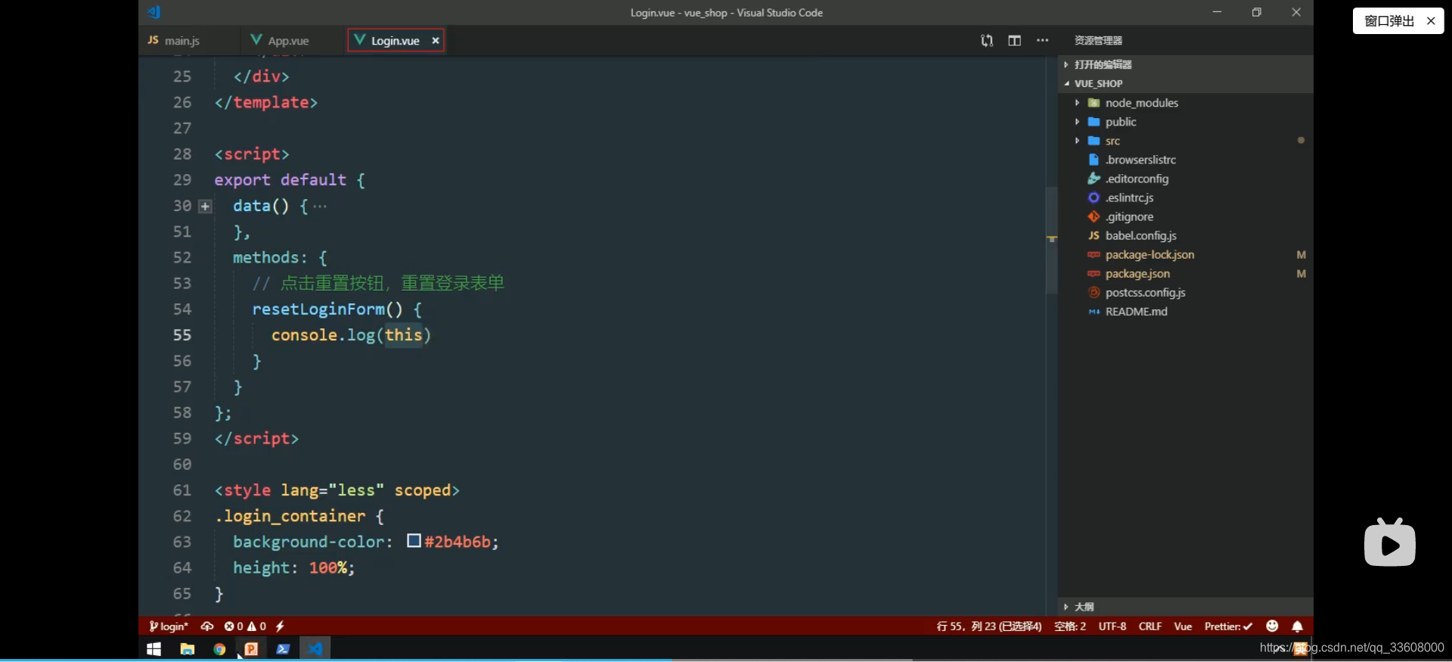This screenshot has height=662, width=1452.
Task: Click the publish to cloud sync icon
Action: [206, 626]
